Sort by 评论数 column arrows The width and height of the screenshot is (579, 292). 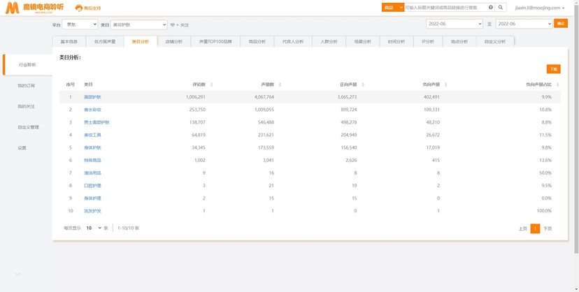212,85
